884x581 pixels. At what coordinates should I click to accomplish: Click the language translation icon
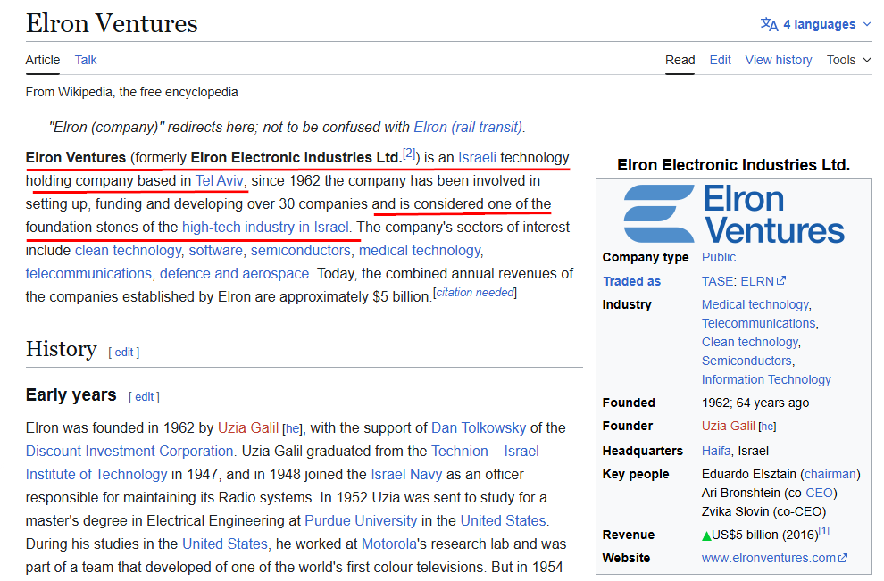[769, 24]
